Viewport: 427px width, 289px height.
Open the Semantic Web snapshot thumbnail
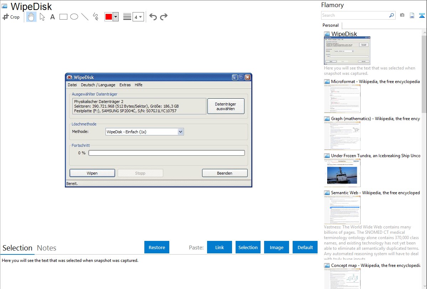342,210
